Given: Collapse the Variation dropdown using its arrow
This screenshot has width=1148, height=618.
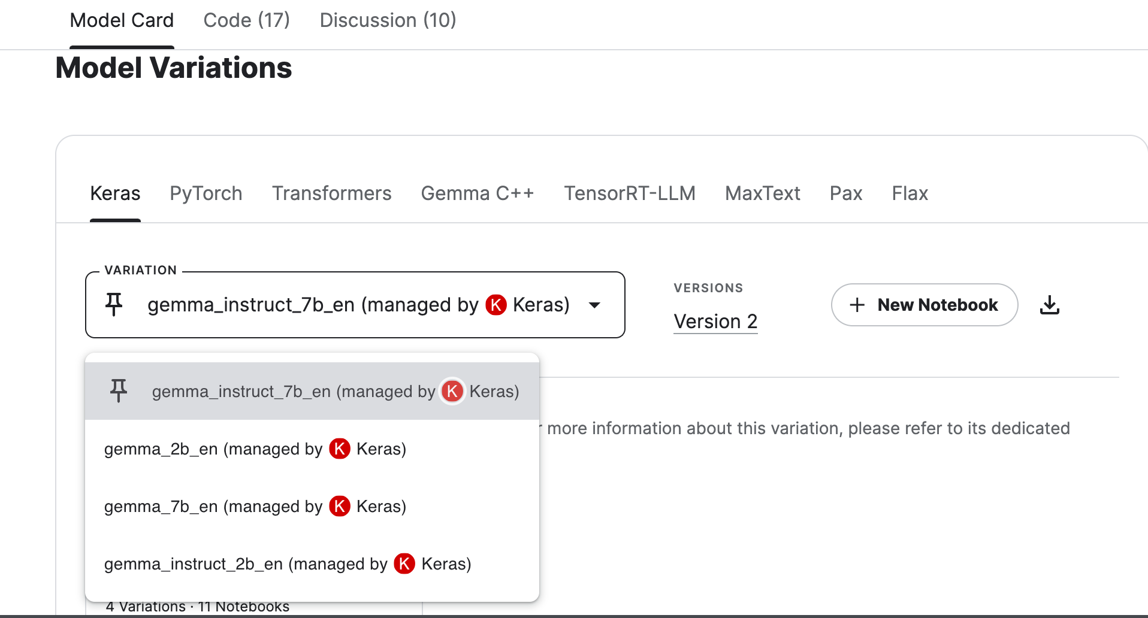Looking at the screenshot, I should coord(594,305).
